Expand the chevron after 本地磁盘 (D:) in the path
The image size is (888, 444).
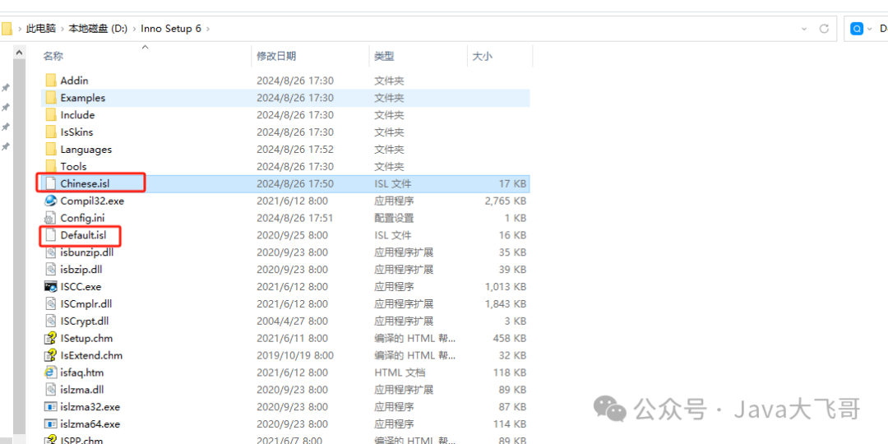tap(134, 28)
